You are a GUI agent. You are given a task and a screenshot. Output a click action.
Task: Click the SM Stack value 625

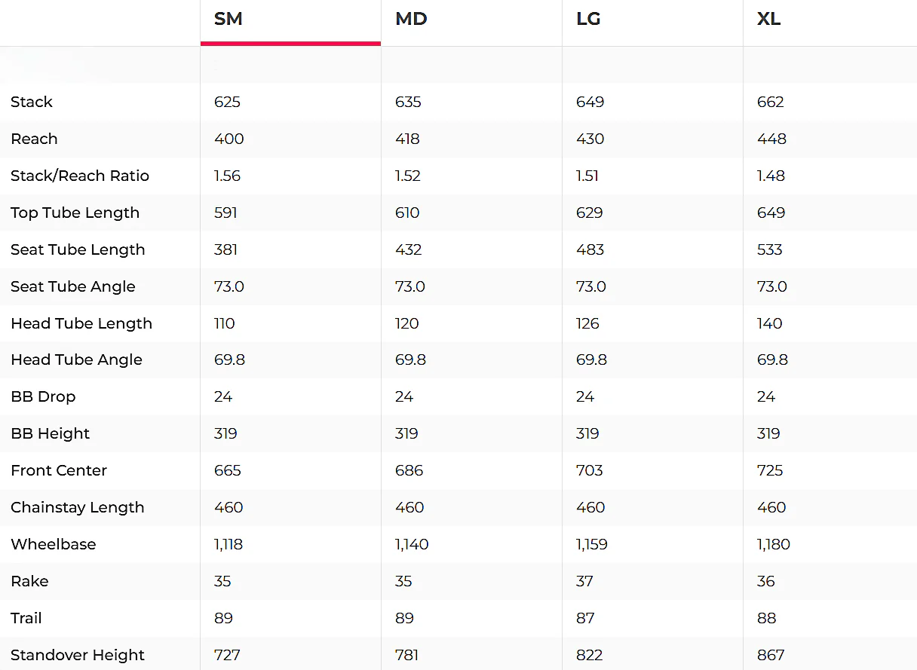click(x=227, y=102)
